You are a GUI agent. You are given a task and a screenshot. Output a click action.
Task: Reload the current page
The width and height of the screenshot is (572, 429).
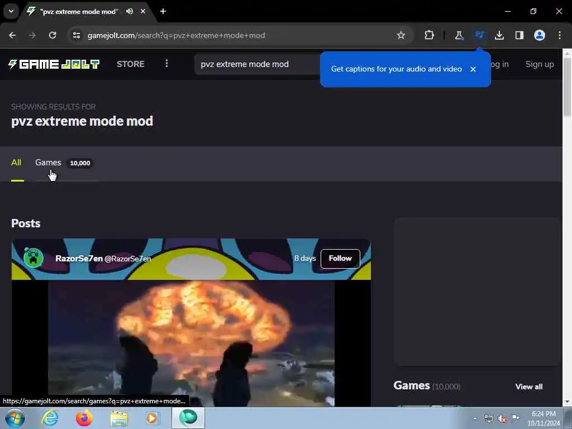click(53, 35)
